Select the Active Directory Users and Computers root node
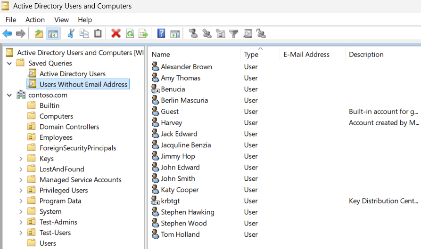This screenshot has width=421, height=249. pos(80,53)
